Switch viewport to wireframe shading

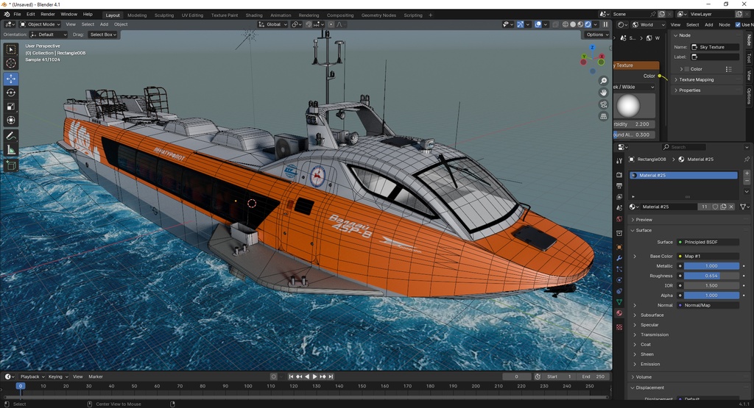point(565,24)
